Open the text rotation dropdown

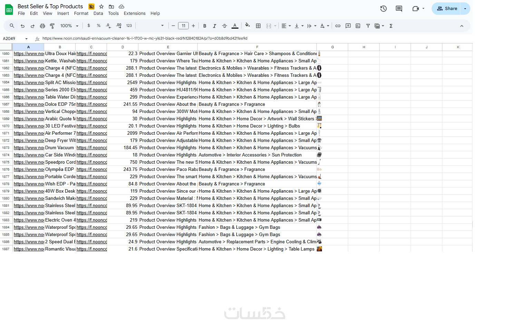point(324,26)
